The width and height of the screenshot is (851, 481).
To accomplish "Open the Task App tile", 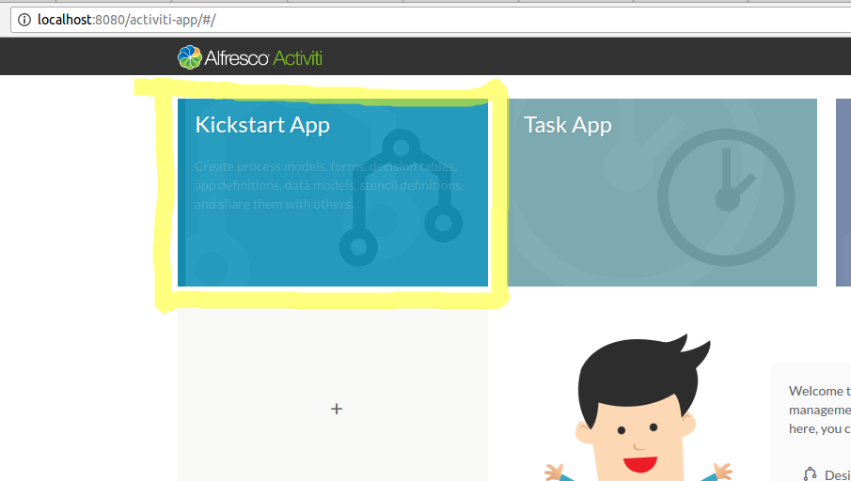I will click(x=662, y=193).
